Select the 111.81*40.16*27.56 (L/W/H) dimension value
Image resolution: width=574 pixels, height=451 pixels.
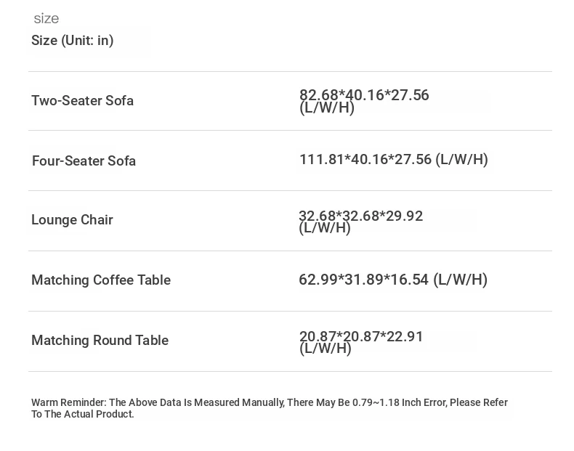tap(393, 160)
